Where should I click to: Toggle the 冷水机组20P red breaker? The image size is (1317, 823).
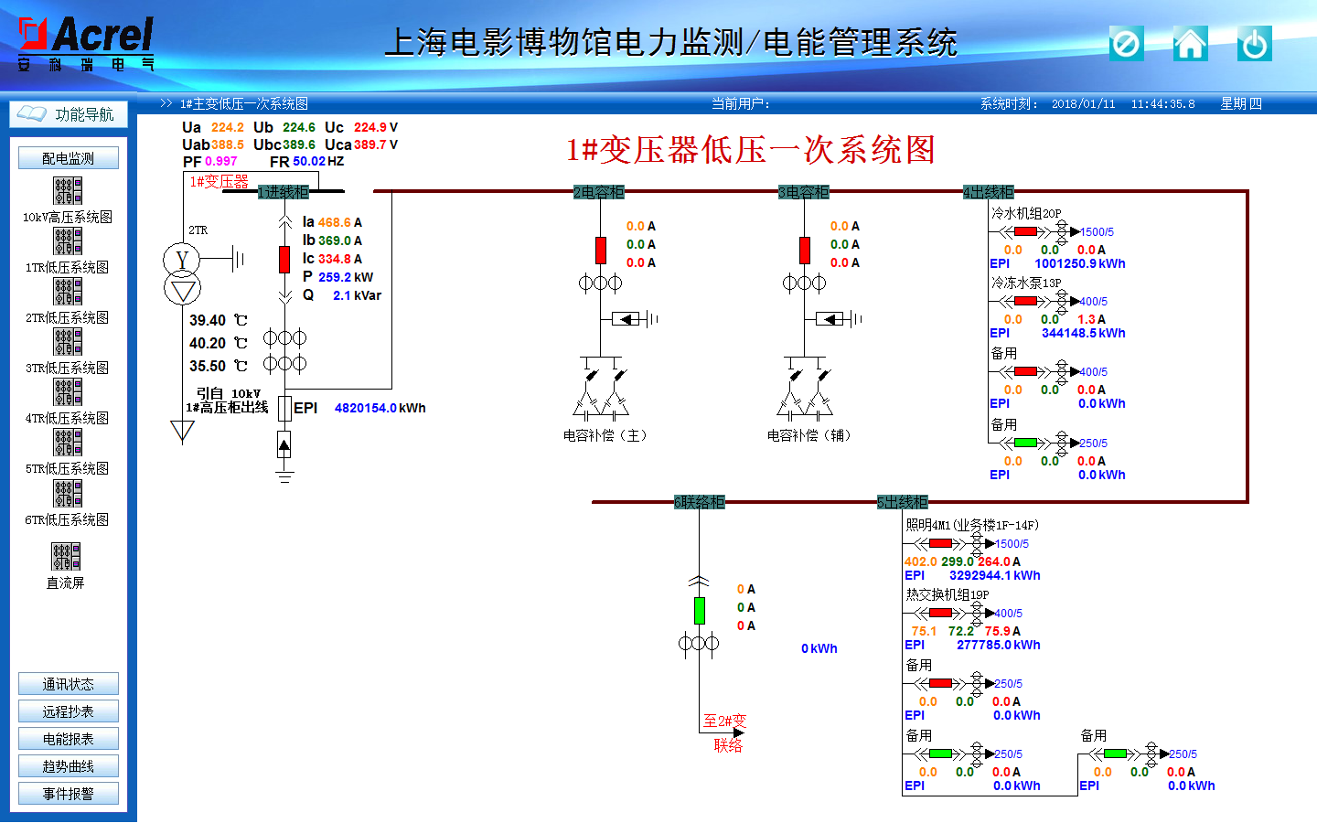(1025, 232)
